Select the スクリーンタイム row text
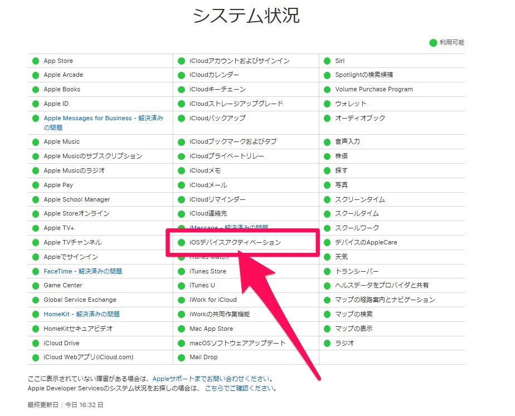515x416 pixels. click(360, 199)
